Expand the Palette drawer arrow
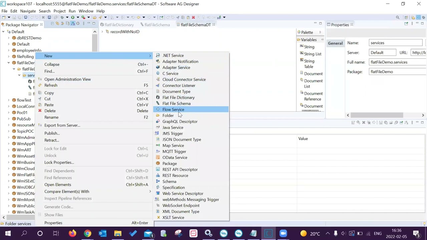 (x=320, y=32)
